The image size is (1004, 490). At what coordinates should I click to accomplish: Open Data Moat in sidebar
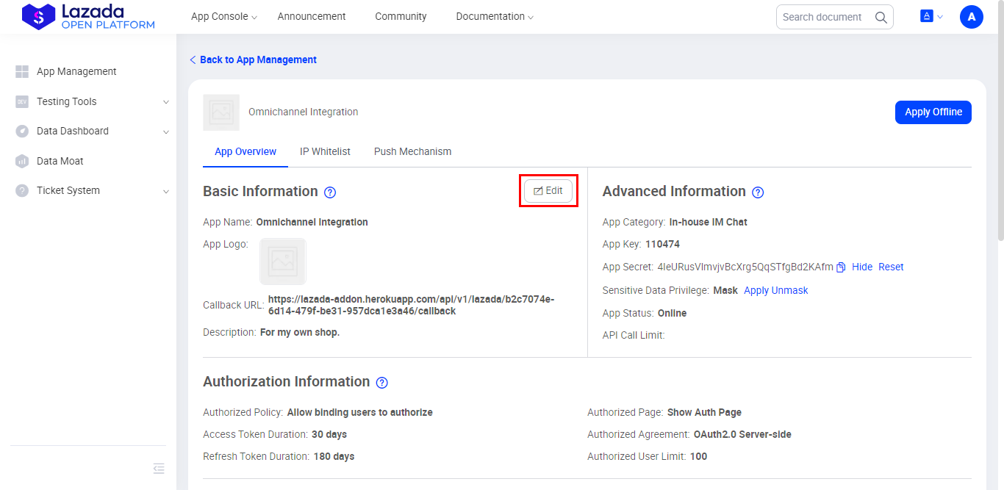pyautogui.click(x=60, y=161)
